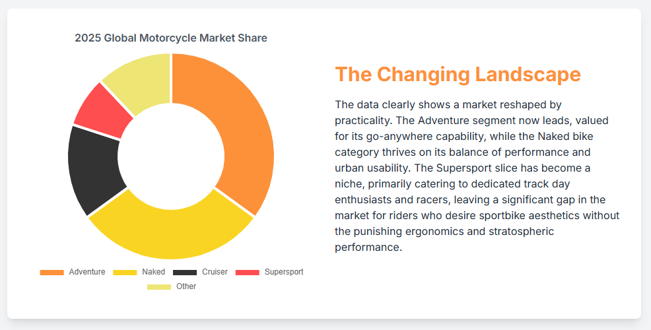Viewport: 651px width, 330px height.
Task: Click the word 'stratospheric' in the paragraph
Action: coord(523,232)
